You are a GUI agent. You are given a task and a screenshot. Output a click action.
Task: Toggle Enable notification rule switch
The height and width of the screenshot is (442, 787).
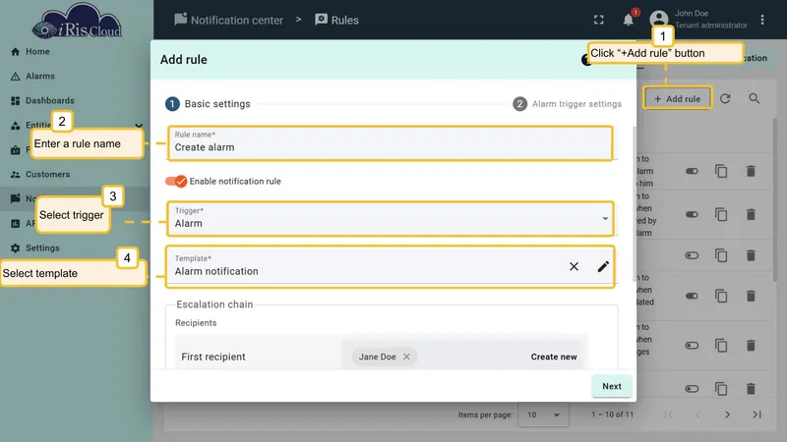pyautogui.click(x=176, y=182)
